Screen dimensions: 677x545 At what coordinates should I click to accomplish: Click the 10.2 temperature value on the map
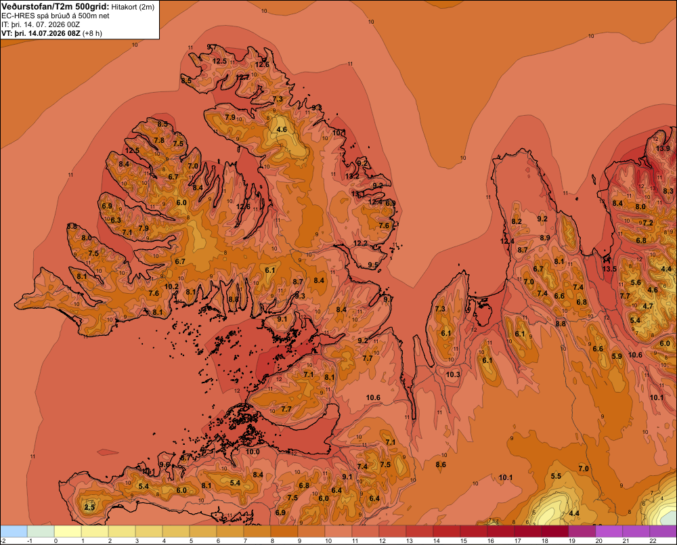tap(171, 286)
